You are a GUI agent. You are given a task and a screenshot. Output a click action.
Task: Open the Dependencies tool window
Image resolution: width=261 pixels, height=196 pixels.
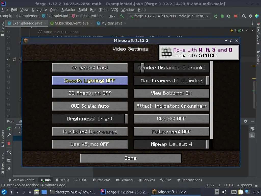point(189,180)
